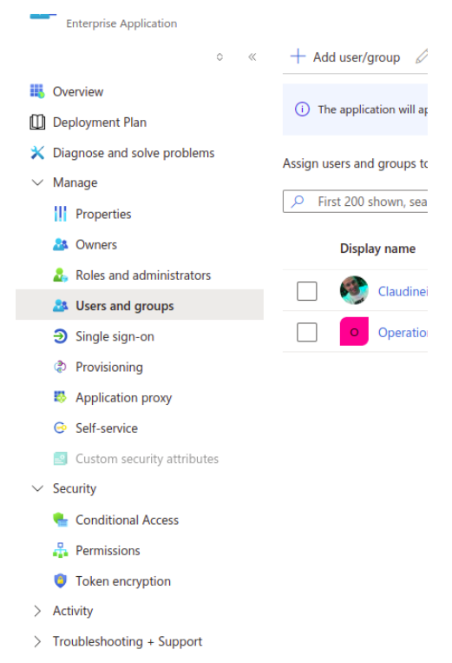Collapse the Security section
Viewport: 452px width, 663px height.
[37, 488]
